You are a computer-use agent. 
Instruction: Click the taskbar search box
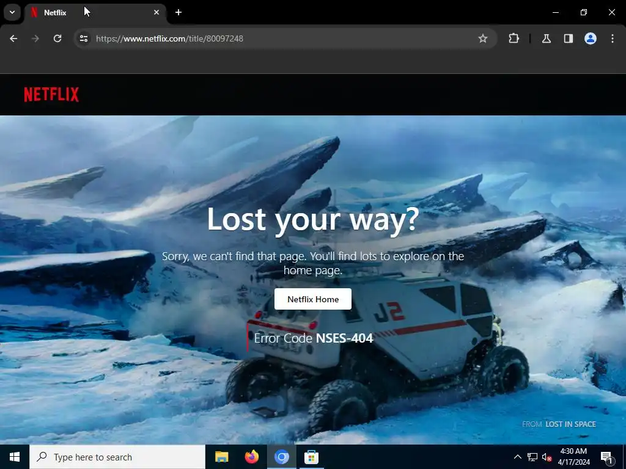(x=117, y=457)
